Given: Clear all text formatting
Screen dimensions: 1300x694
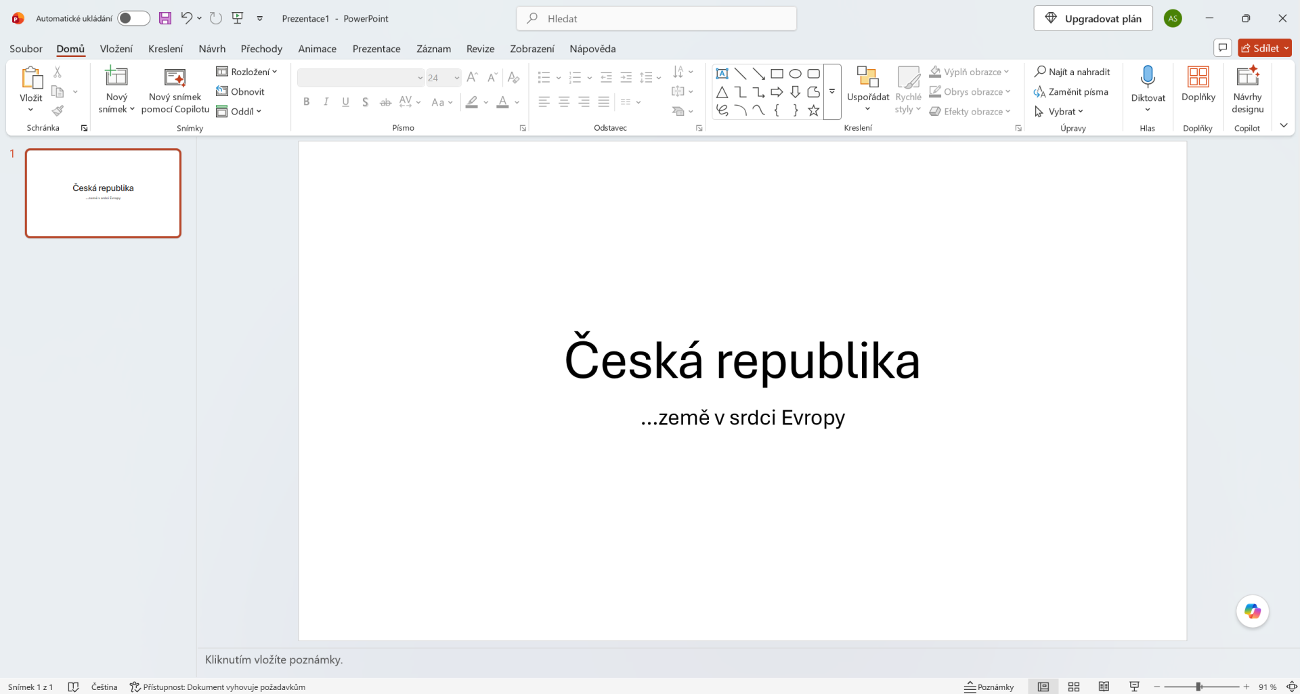Looking at the screenshot, I should 514,77.
